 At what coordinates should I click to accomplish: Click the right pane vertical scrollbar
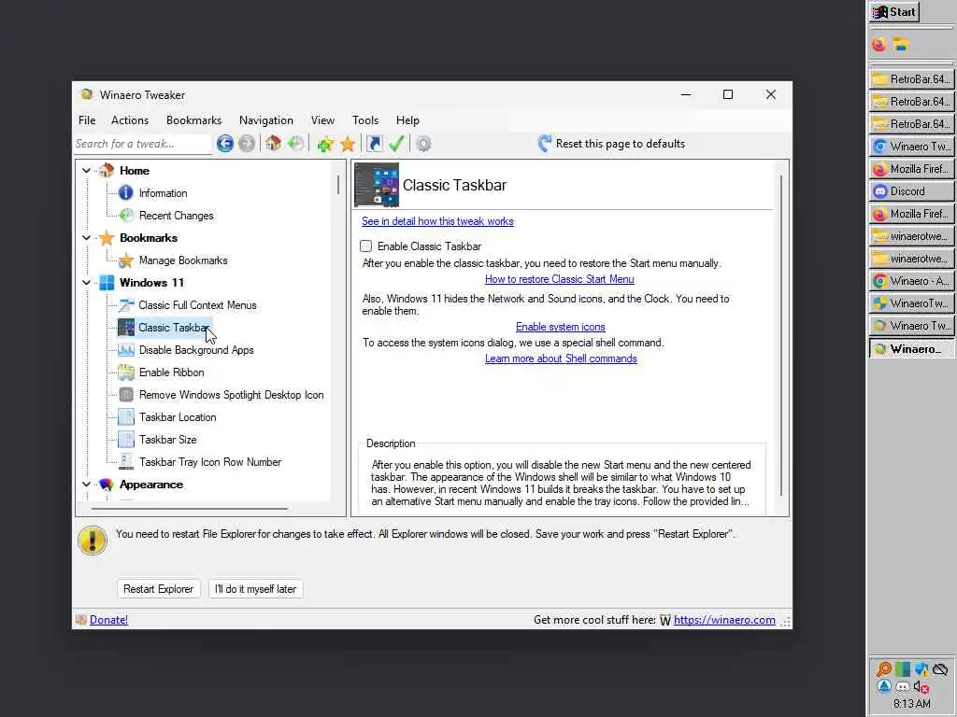pos(781,337)
